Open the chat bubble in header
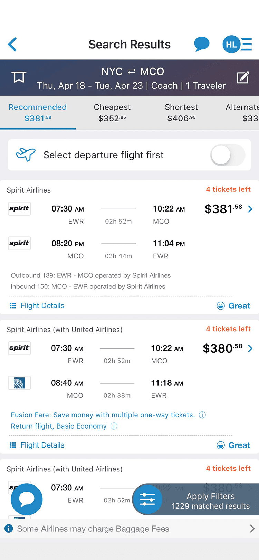Screen dimensions: 259x560 click(202, 44)
